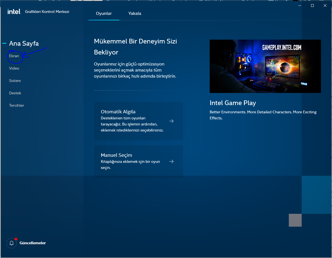Screen dimensions: 332x258
Task: Click the arrow in the Otomatik Algıla card
Action: 171,121
